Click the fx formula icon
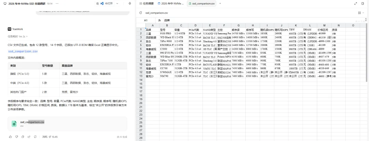The image size is (369, 141). coord(159,21)
